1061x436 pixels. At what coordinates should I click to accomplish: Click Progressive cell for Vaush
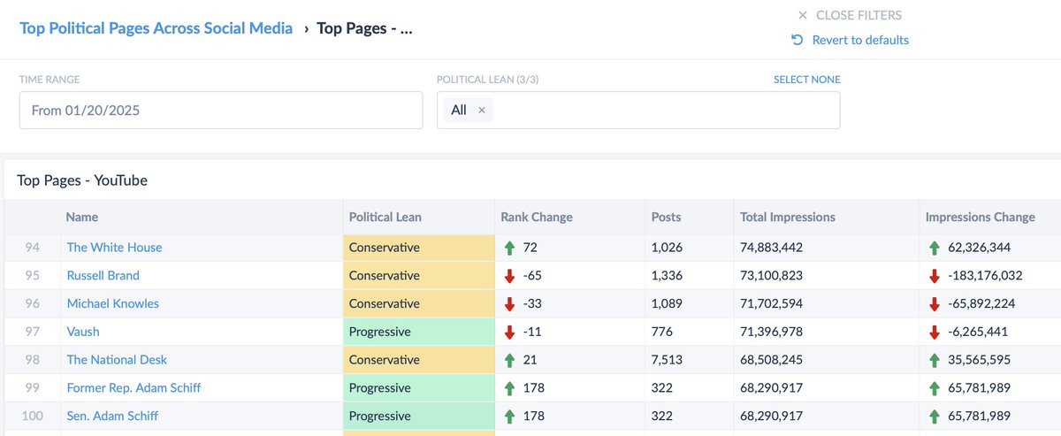418,332
